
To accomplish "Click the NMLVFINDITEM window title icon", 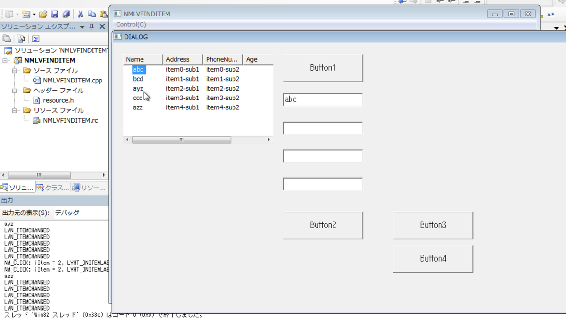I will 117,14.
